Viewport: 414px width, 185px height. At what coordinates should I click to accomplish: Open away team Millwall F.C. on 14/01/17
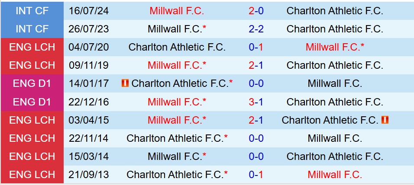(x=335, y=83)
